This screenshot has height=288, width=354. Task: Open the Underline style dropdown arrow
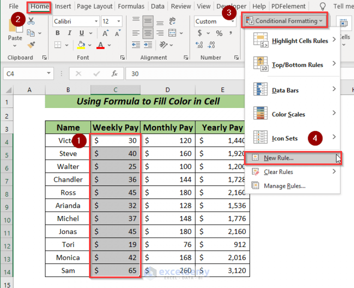[91, 33]
